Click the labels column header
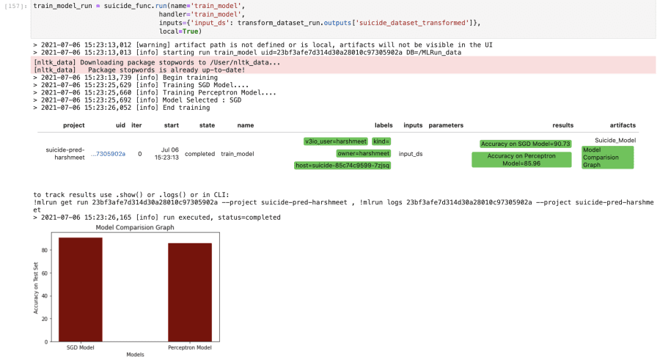 pyautogui.click(x=384, y=125)
